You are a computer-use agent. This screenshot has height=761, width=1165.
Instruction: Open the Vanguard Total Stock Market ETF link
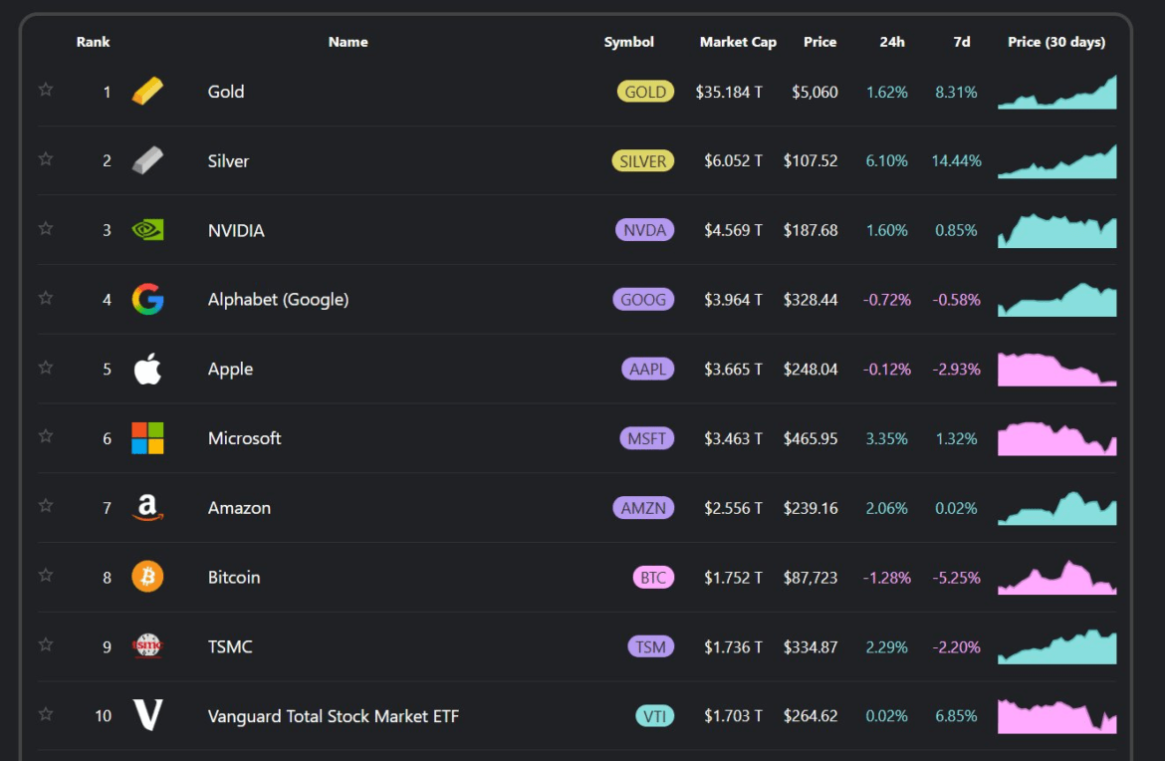[333, 716]
